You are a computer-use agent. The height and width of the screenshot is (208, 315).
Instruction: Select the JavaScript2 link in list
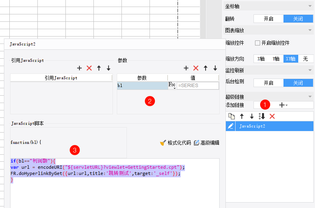[x=274, y=126]
